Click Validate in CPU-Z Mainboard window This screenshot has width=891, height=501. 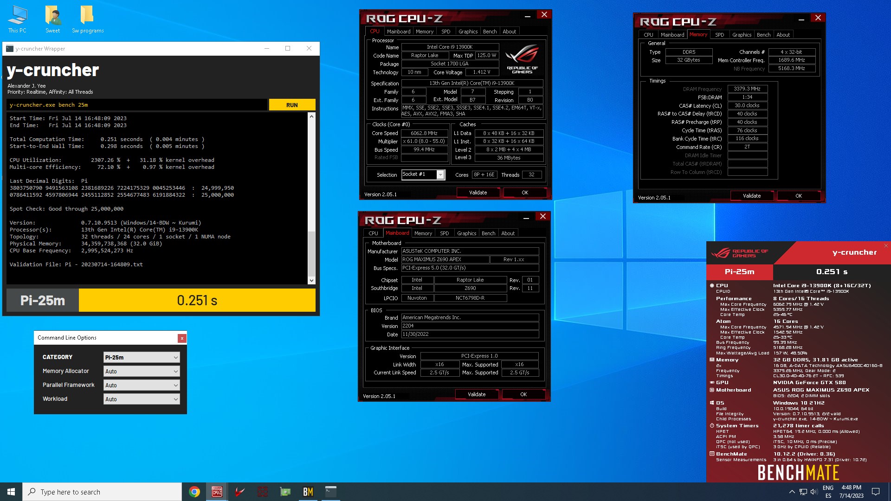tap(477, 394)
